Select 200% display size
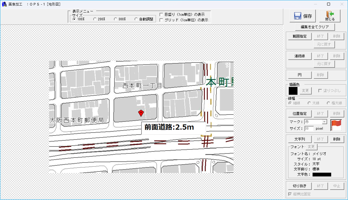348x200 pixels. [95, 19]
